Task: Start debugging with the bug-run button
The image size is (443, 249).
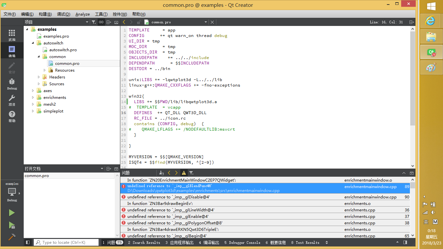Action: click(12, 225)
